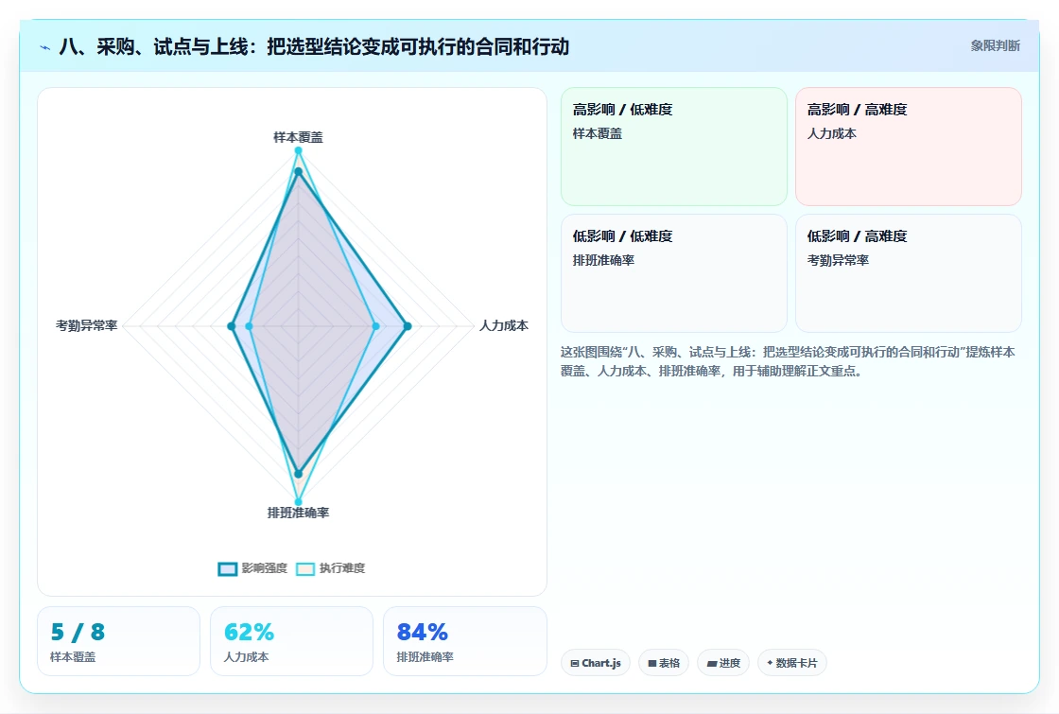
Task: Click the description paragraph starting 这张图围绕
Action: 788,361
